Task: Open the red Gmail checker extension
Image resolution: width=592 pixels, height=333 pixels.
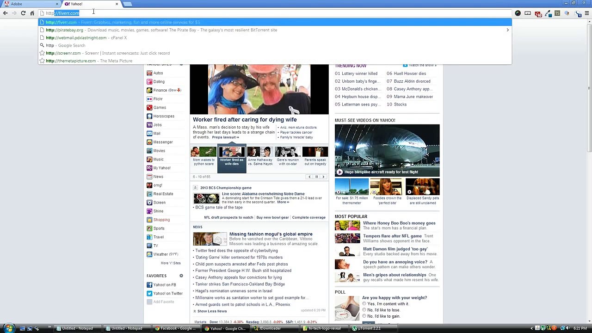Action: tap(538, 13)
